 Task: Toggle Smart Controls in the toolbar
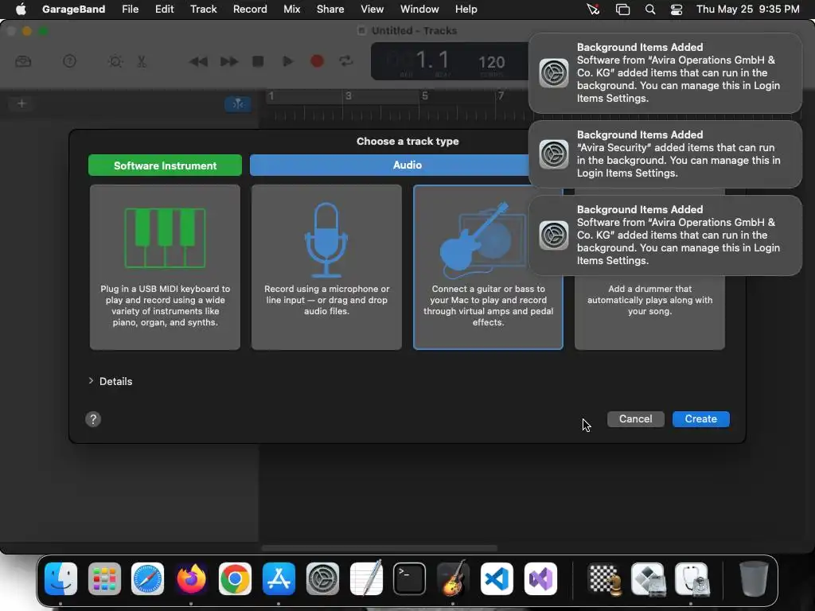point(115,61)
